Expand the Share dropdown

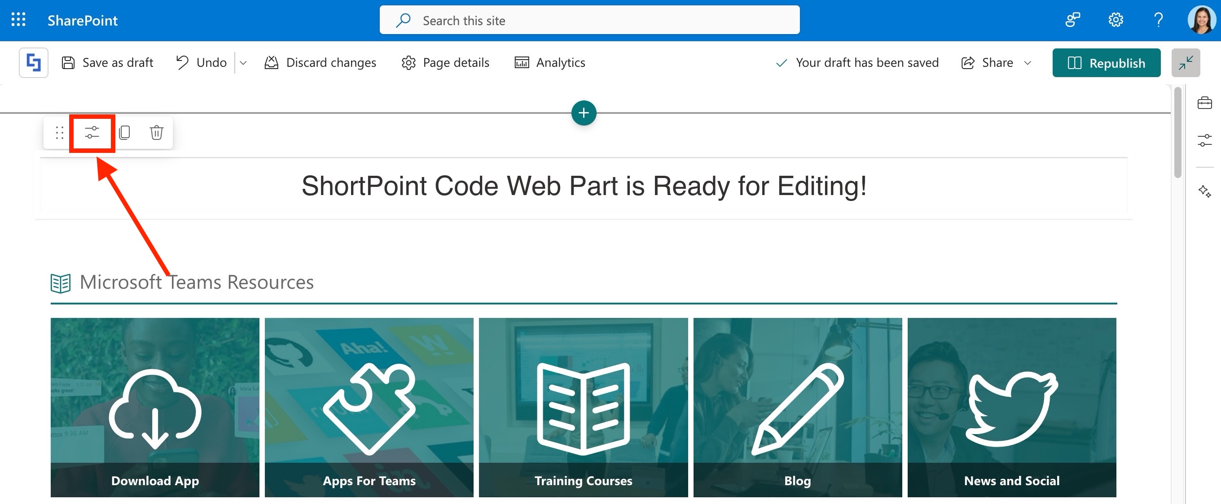coord(1027,63)
